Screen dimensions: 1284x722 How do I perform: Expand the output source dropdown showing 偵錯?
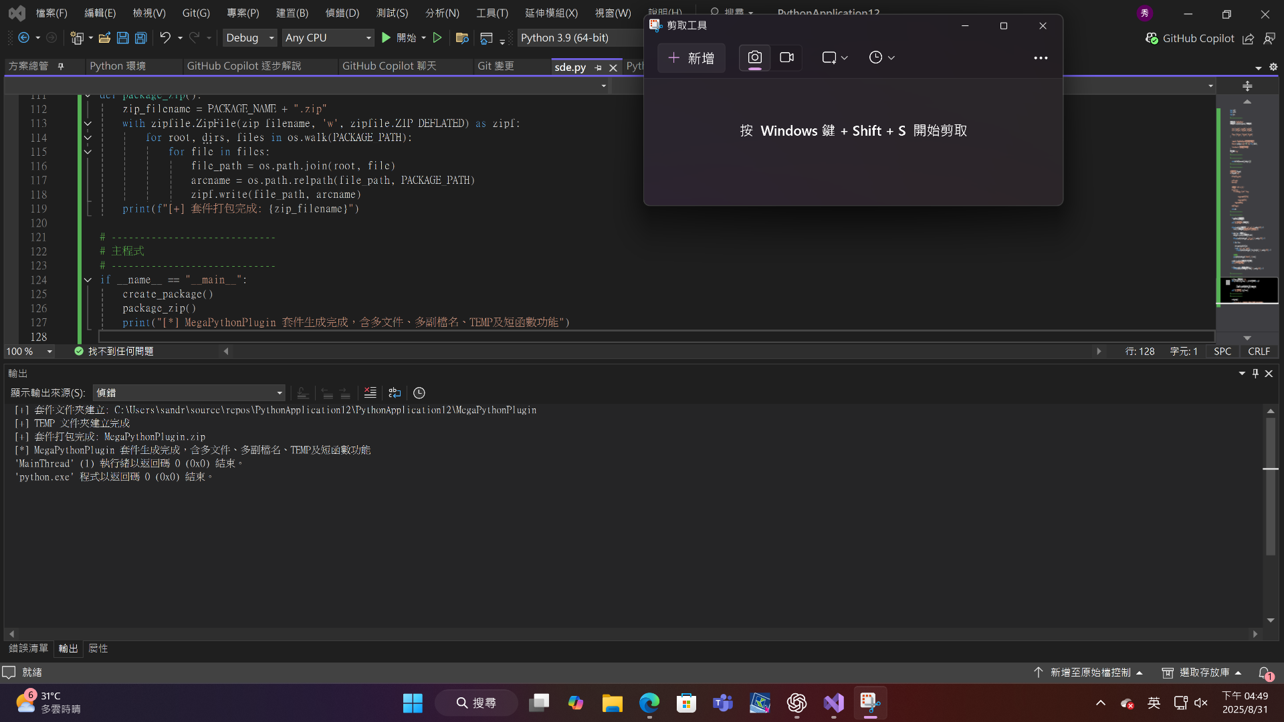click(x=280, y=393)
